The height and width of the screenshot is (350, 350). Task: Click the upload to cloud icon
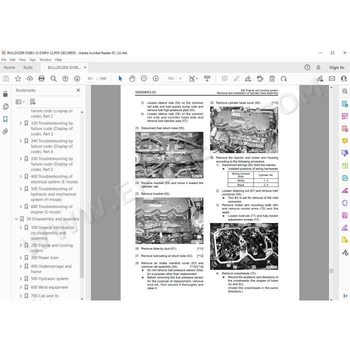click(29, 78)
